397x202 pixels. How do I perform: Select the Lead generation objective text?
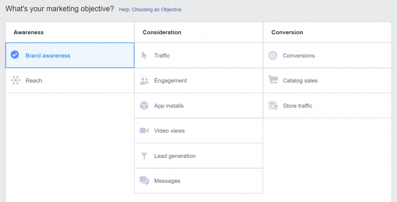click(175, 156)
